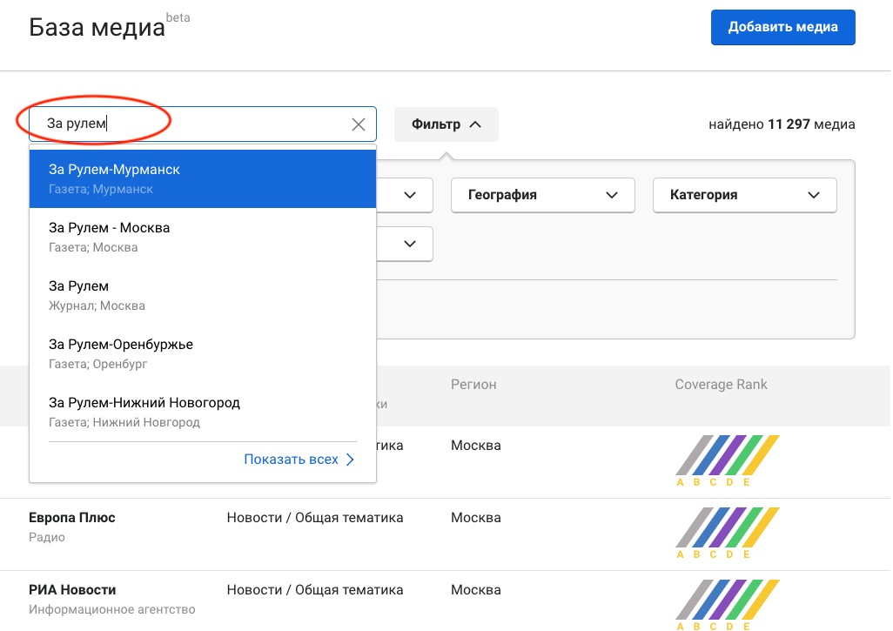Select the За Рулем-Оренбуржье suggestion
The height and width of the screenshot is (631, 893).
tap(203, 353)
